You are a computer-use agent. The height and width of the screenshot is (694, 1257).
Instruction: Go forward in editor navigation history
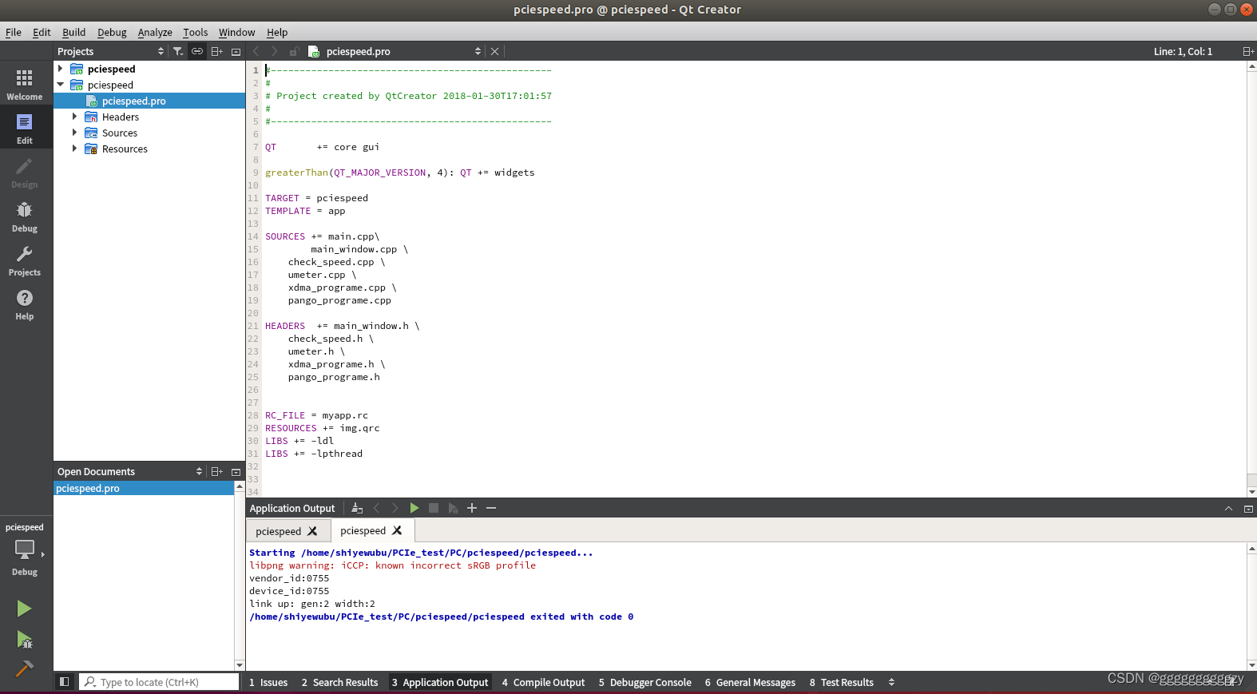[274, 51]
